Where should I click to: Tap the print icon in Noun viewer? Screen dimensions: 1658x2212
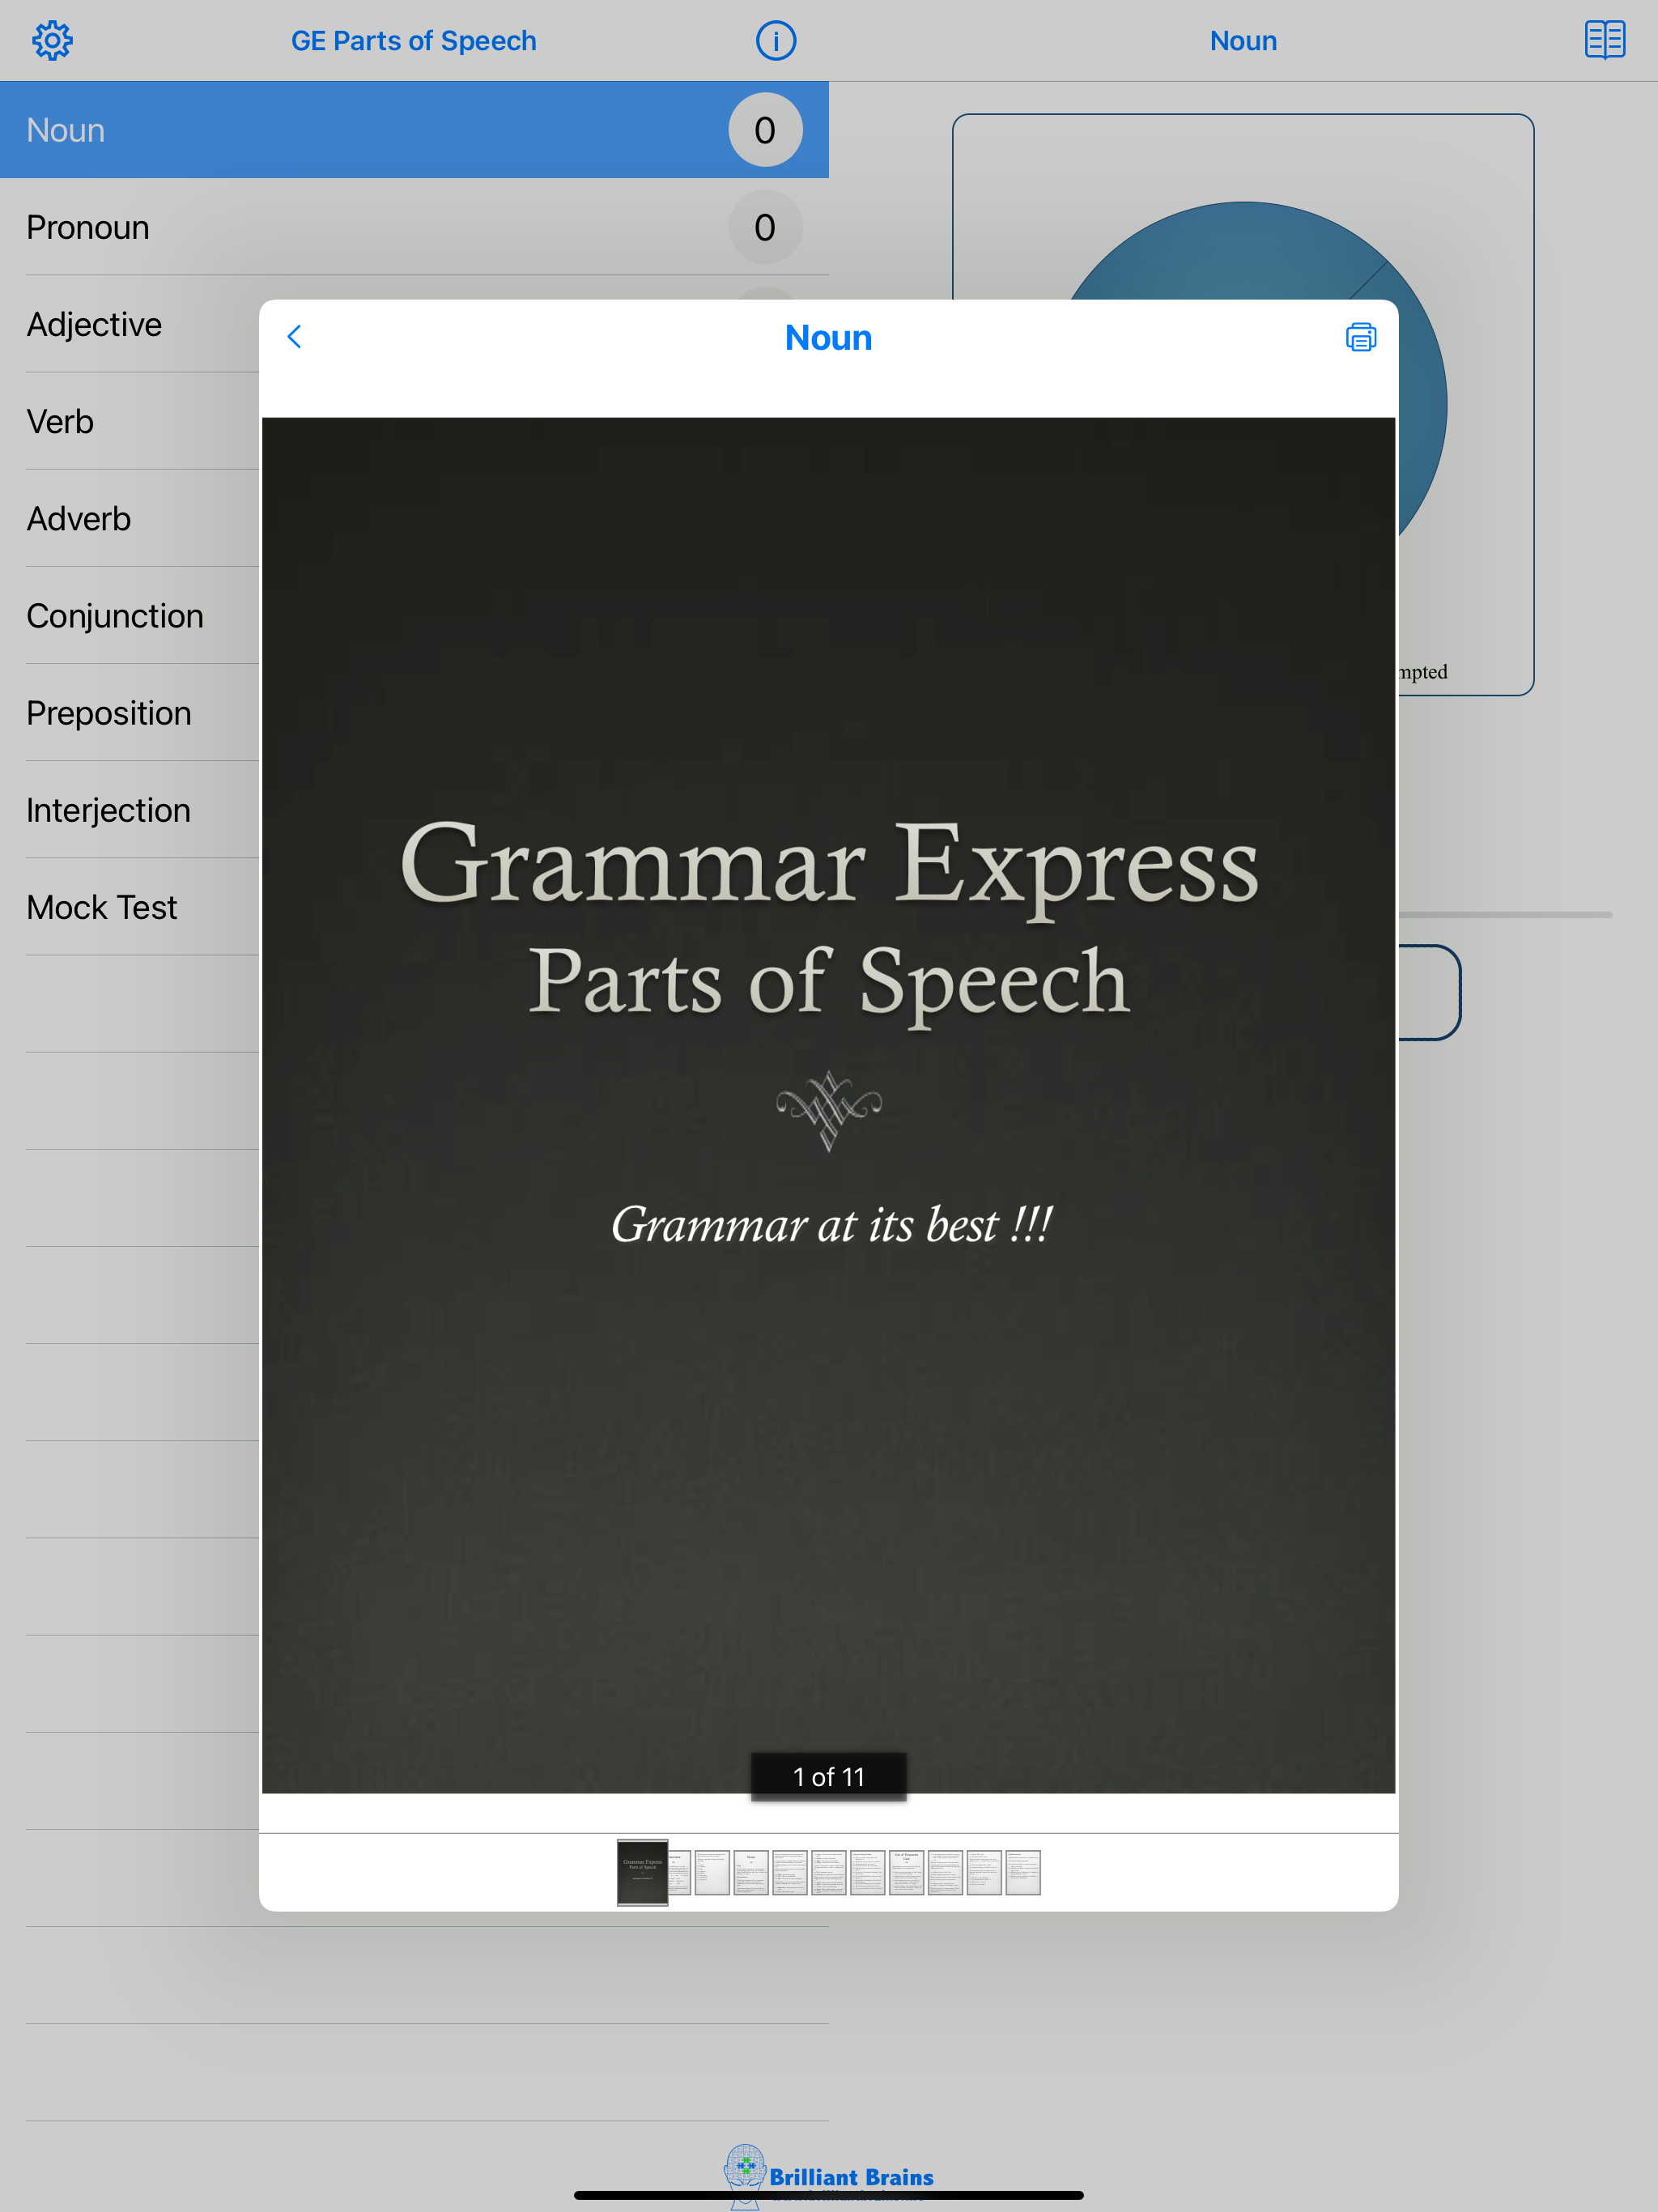[1360, 337]
